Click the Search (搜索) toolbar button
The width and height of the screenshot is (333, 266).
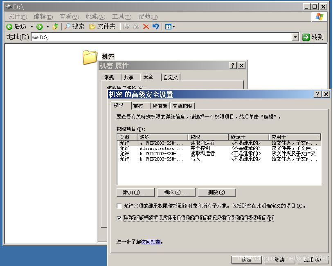pyautogui.click(x=74, y=27)
